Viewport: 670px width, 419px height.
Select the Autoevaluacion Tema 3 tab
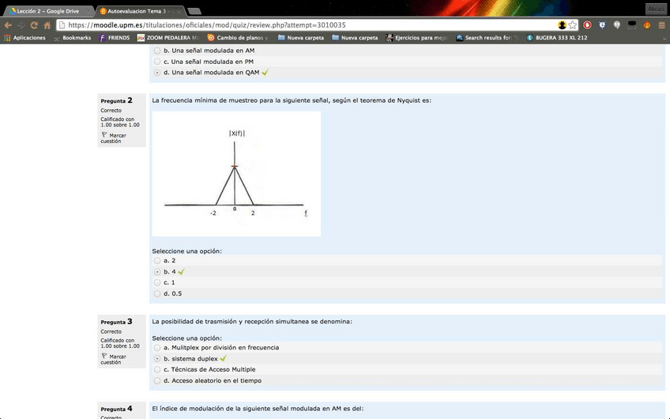[x=139, y=11]
